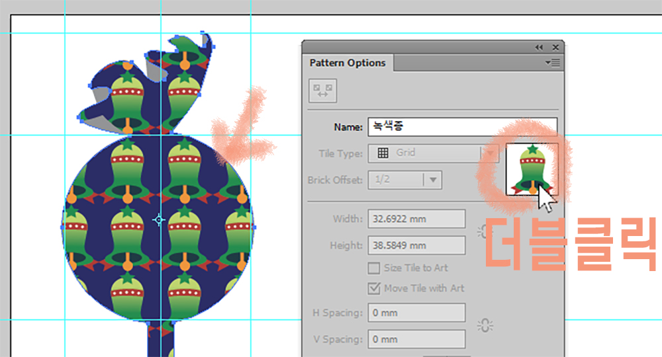Close the Pattern Options panel
662x357 pixels.
point(555,47)
